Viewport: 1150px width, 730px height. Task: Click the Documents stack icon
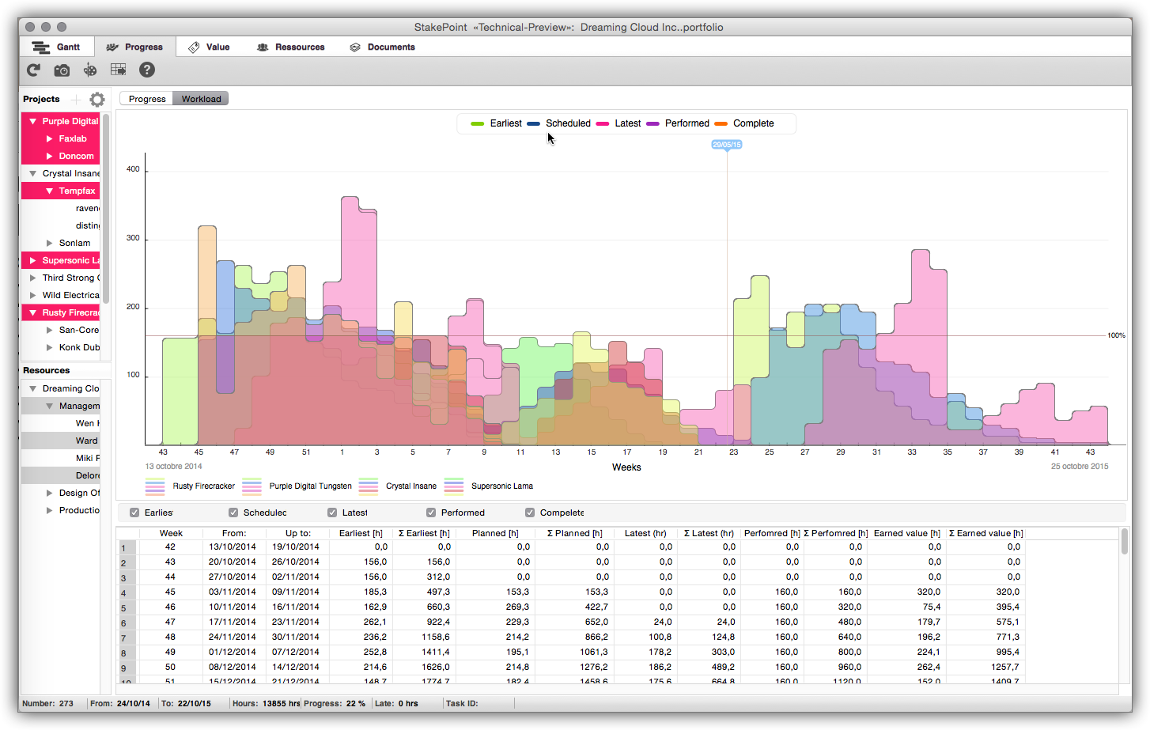point(355,47)
